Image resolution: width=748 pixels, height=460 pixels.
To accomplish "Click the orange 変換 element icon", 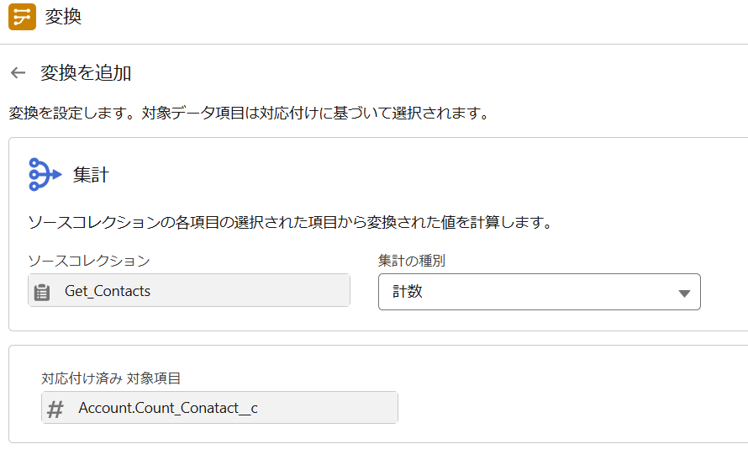I will click(22, 17).
